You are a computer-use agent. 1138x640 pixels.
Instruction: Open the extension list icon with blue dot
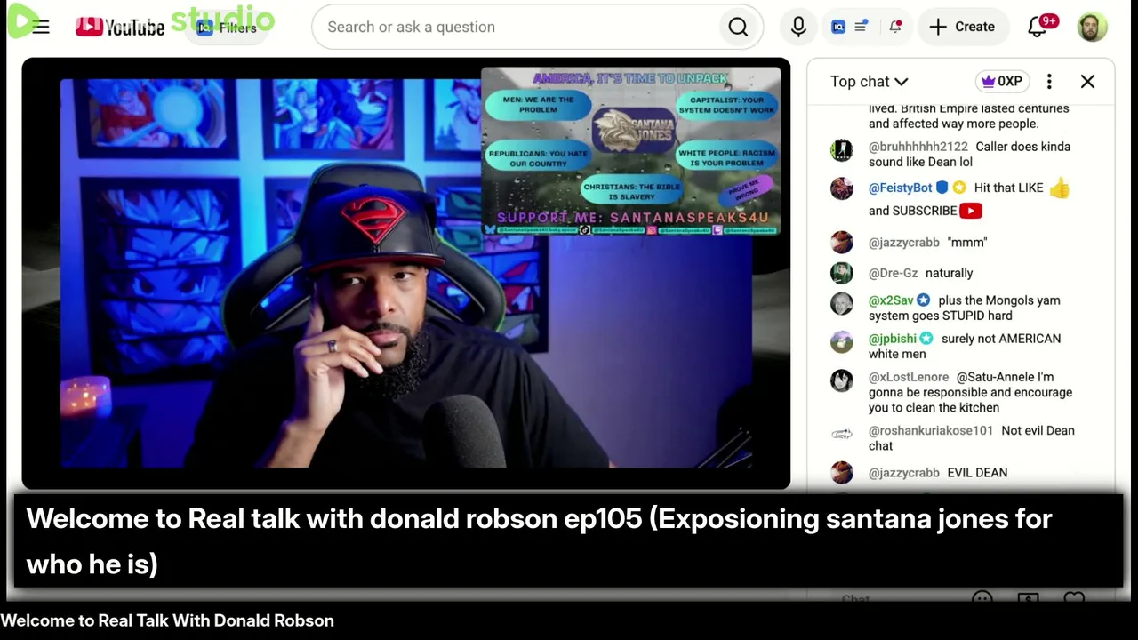pos(861,27)
